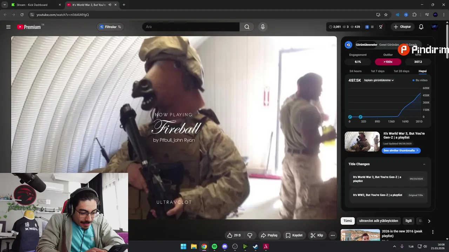
Task: Open the Windows Start menu
Action: [183, 246]
